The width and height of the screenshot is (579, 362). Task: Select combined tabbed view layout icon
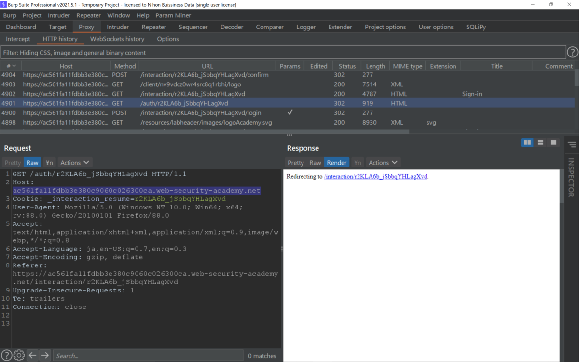click(x=553, y=142)
